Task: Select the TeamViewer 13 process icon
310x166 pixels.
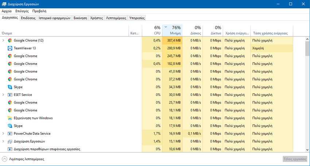Action: click(10, 48)
